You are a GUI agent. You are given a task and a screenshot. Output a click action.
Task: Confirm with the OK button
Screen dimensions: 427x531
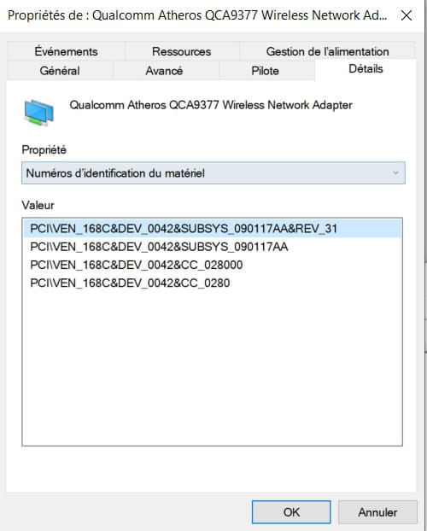point(291,512)
